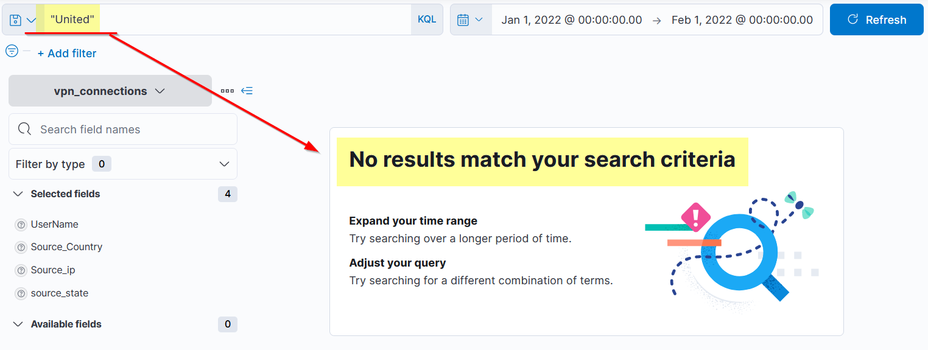Click the Refresh button
The width and height of the screenshot is (928, 350).
tap(876, 20)
